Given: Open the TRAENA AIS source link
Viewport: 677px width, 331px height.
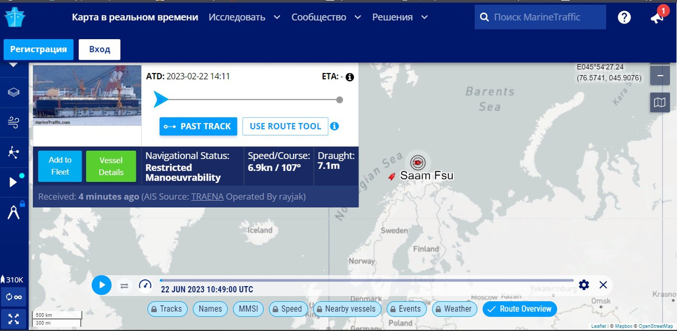Looking at the screenshot, I should pyautogui.click(x=207, y=197).
